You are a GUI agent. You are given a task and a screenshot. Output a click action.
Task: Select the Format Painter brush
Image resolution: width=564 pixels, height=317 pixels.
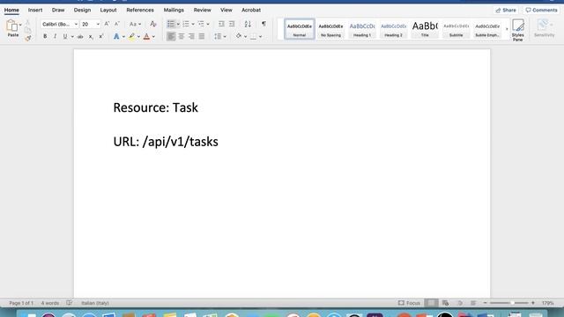pyautogui.click(x=27, y=38)
